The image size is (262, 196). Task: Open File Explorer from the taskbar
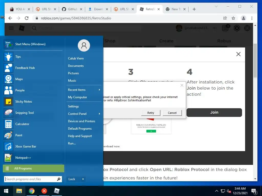coord(19,191)
